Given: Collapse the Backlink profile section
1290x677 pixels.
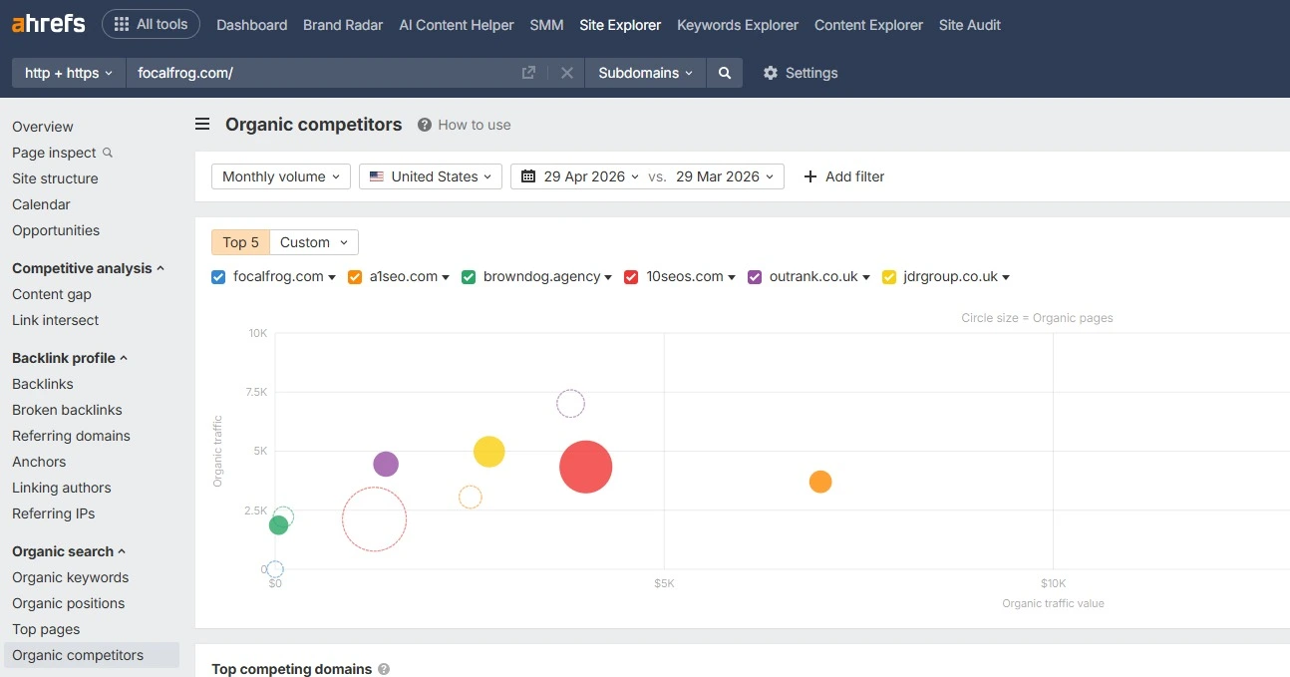Looking at the screenshot, I should 70,358.
